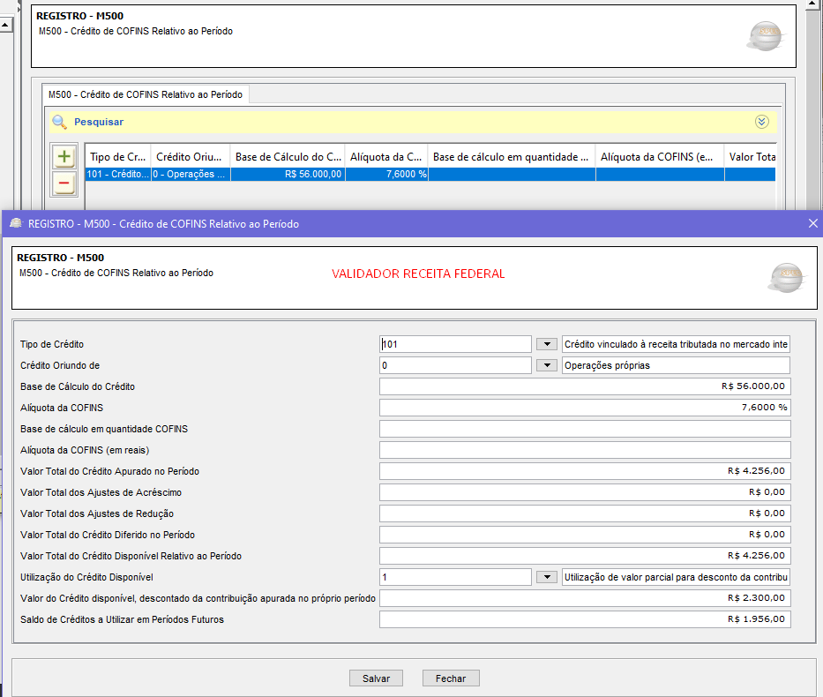Screen dimensions: 823x697
Task: Click the Saldo de Créditos a Utilizar field
Action: tap(585, 619)
